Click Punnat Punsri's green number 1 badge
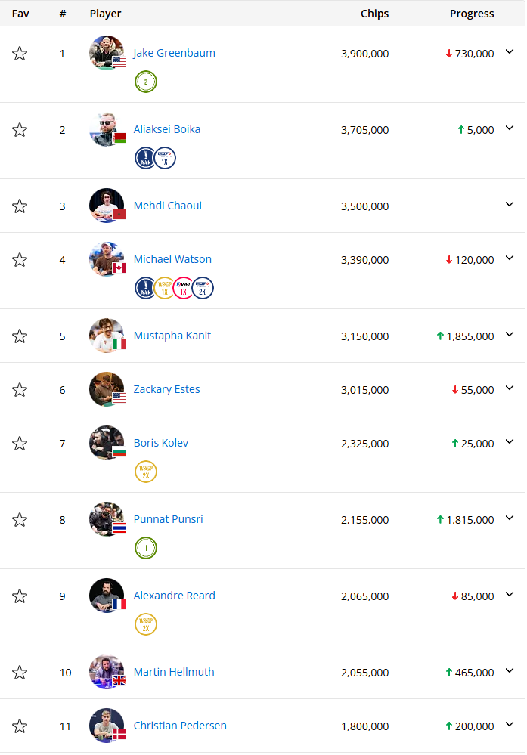Image resolution: width=527 pixels, height=755 pixels. point(146,548)
